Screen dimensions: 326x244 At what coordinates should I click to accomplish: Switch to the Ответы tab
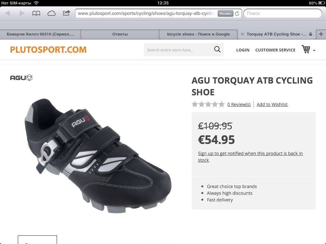[x=120, y=34]
